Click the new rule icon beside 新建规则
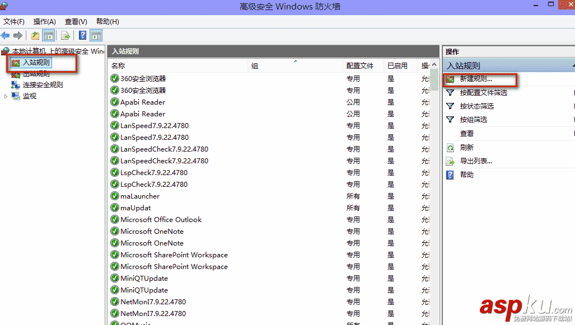575x325 pixels. (x=450, y=79)
